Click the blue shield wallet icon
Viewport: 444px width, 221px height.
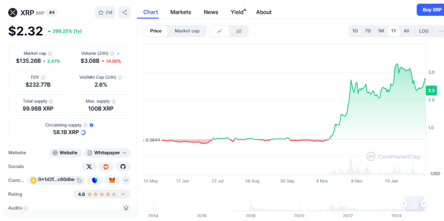[x=95, y=180]
